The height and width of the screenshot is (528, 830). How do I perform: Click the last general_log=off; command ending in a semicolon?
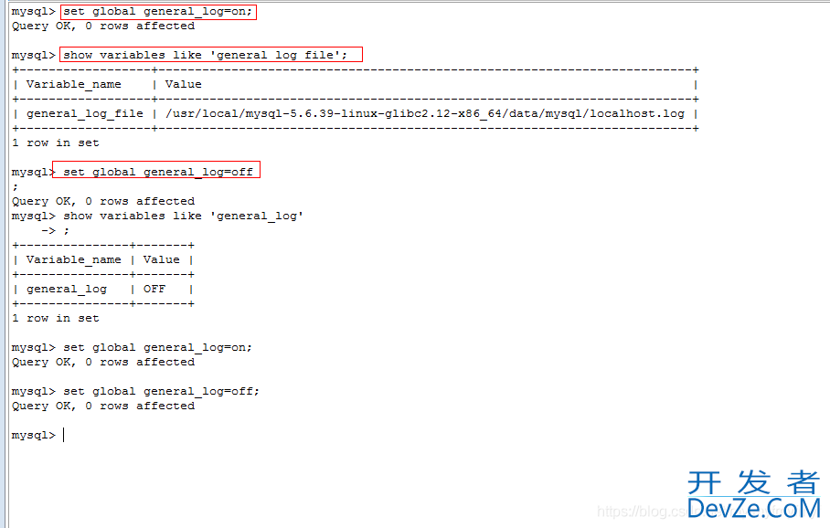click(x=161, y=392)
